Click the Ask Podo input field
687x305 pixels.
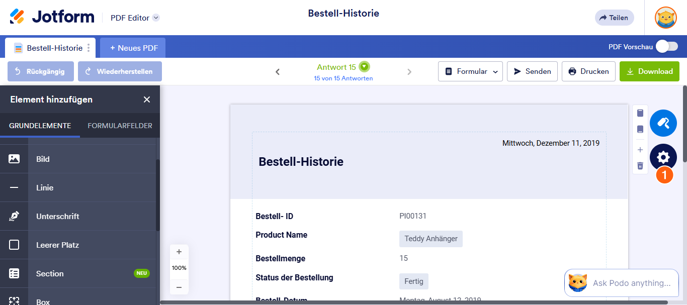point(632,283)
